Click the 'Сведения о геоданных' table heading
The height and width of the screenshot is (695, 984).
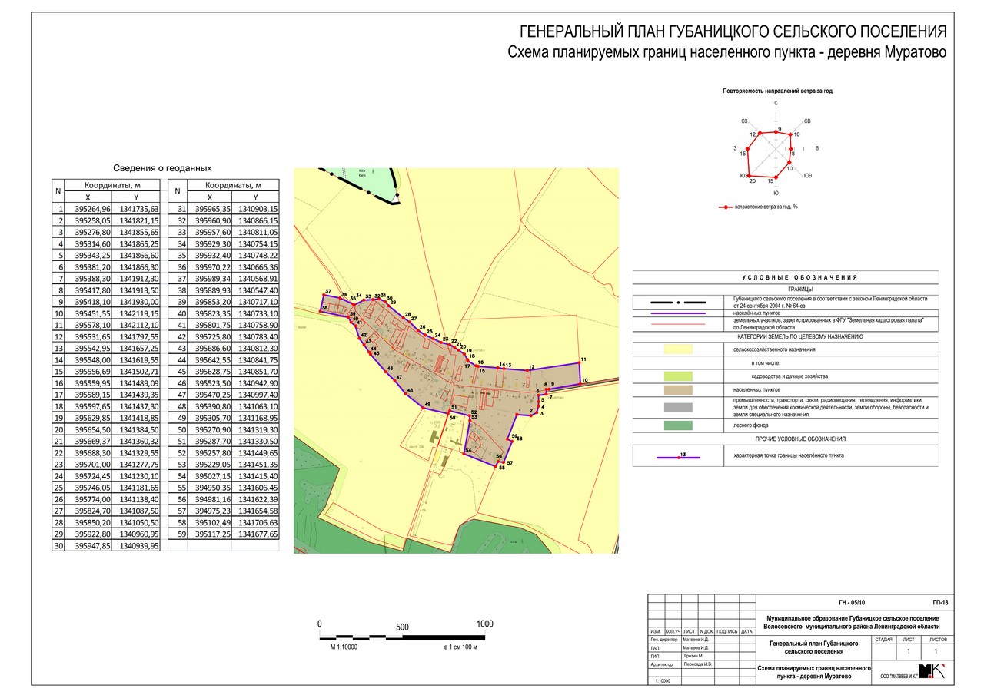pos(162,168)
